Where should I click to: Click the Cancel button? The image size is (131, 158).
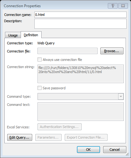click(115, 150)
